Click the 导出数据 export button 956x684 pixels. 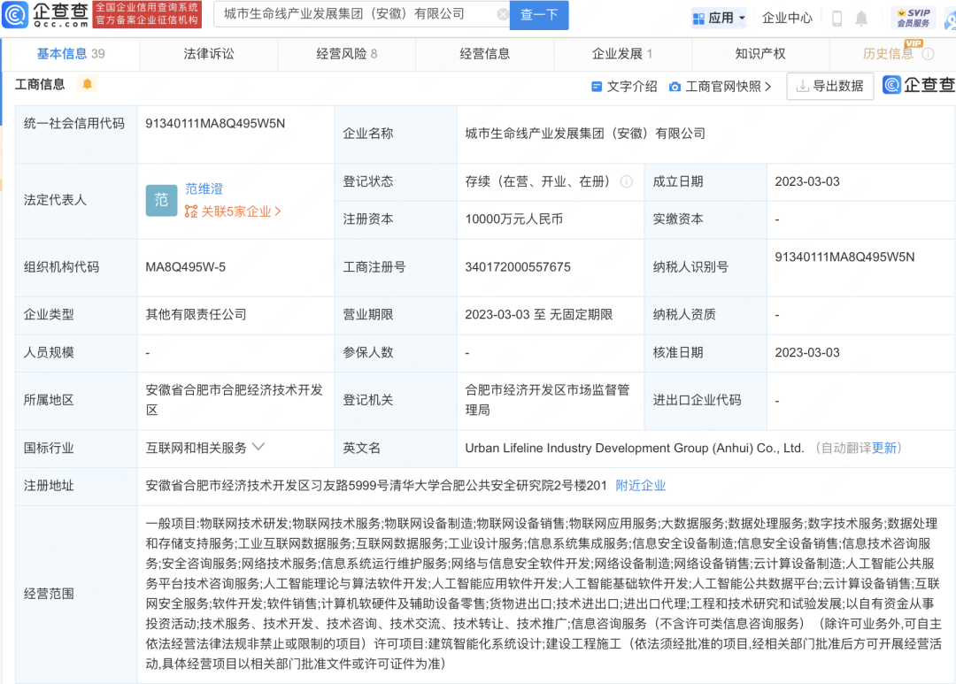829,86
